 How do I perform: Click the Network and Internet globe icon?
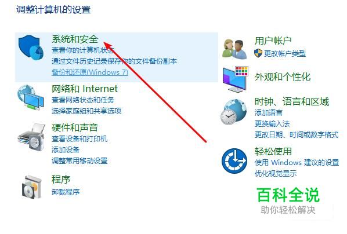31,97
